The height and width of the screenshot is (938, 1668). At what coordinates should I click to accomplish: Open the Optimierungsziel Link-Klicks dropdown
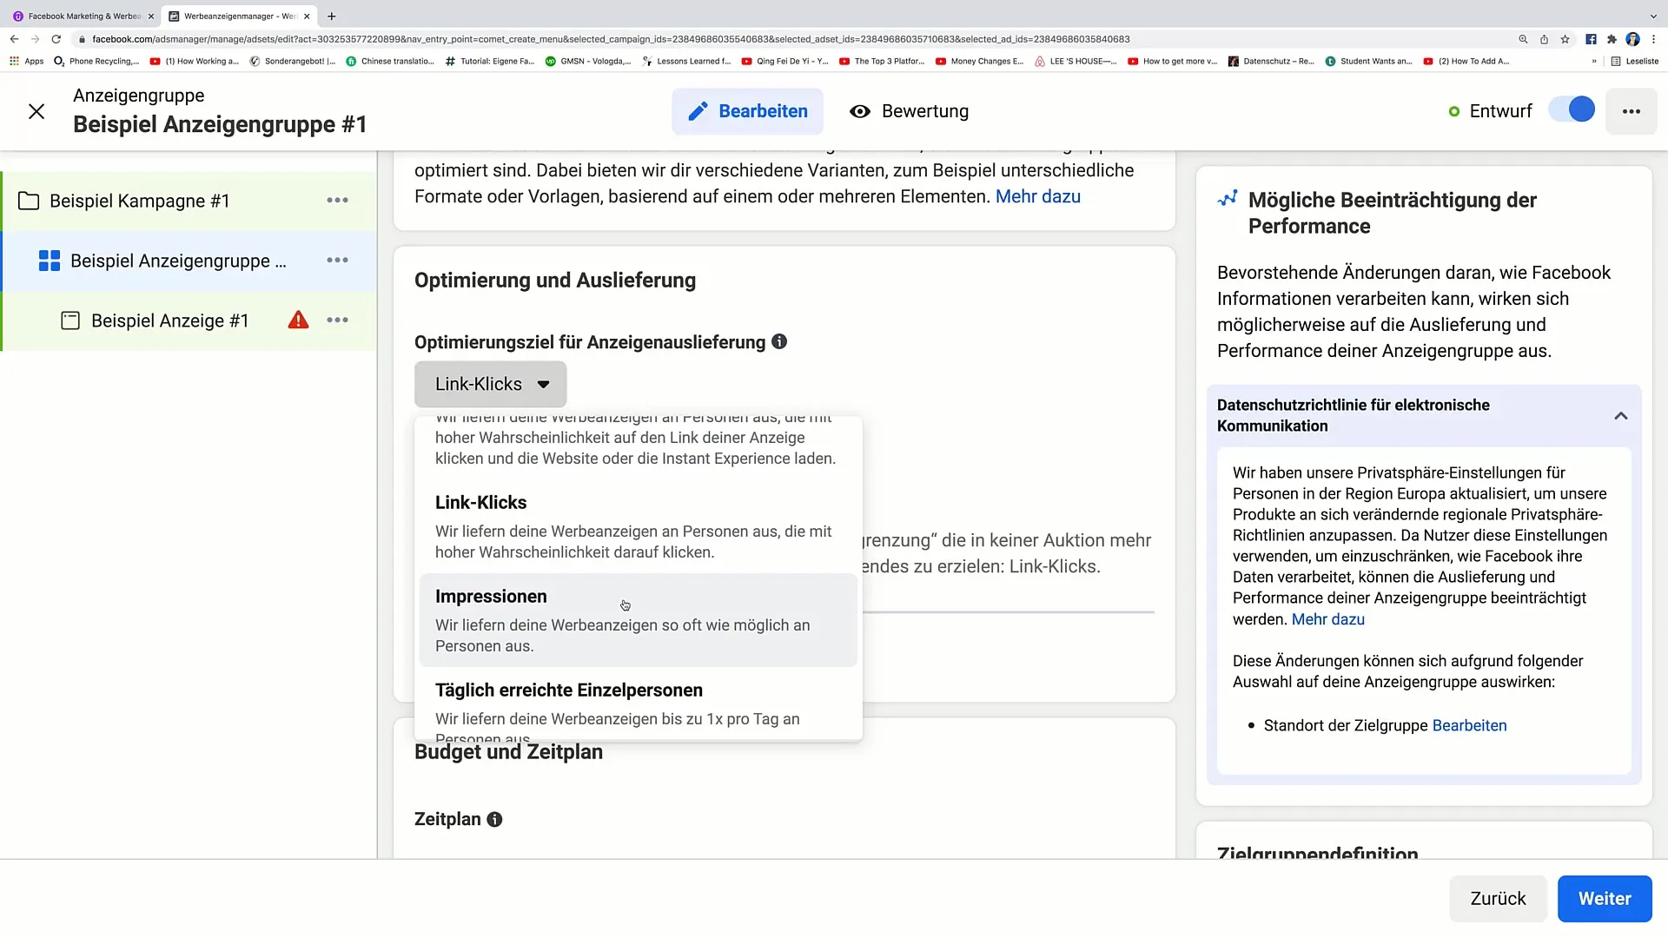[x=490, y=384]
